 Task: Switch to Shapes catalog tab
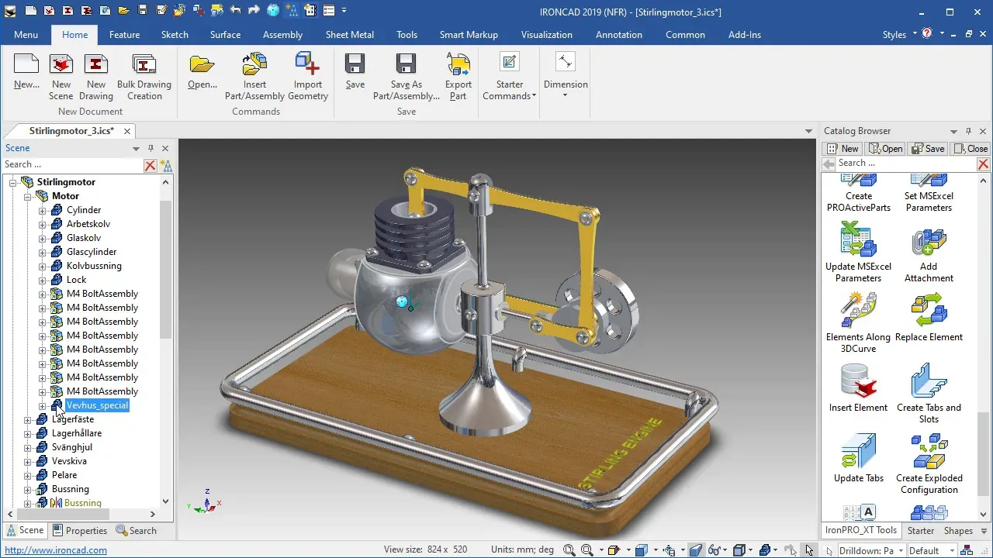[x=958, y=531]
